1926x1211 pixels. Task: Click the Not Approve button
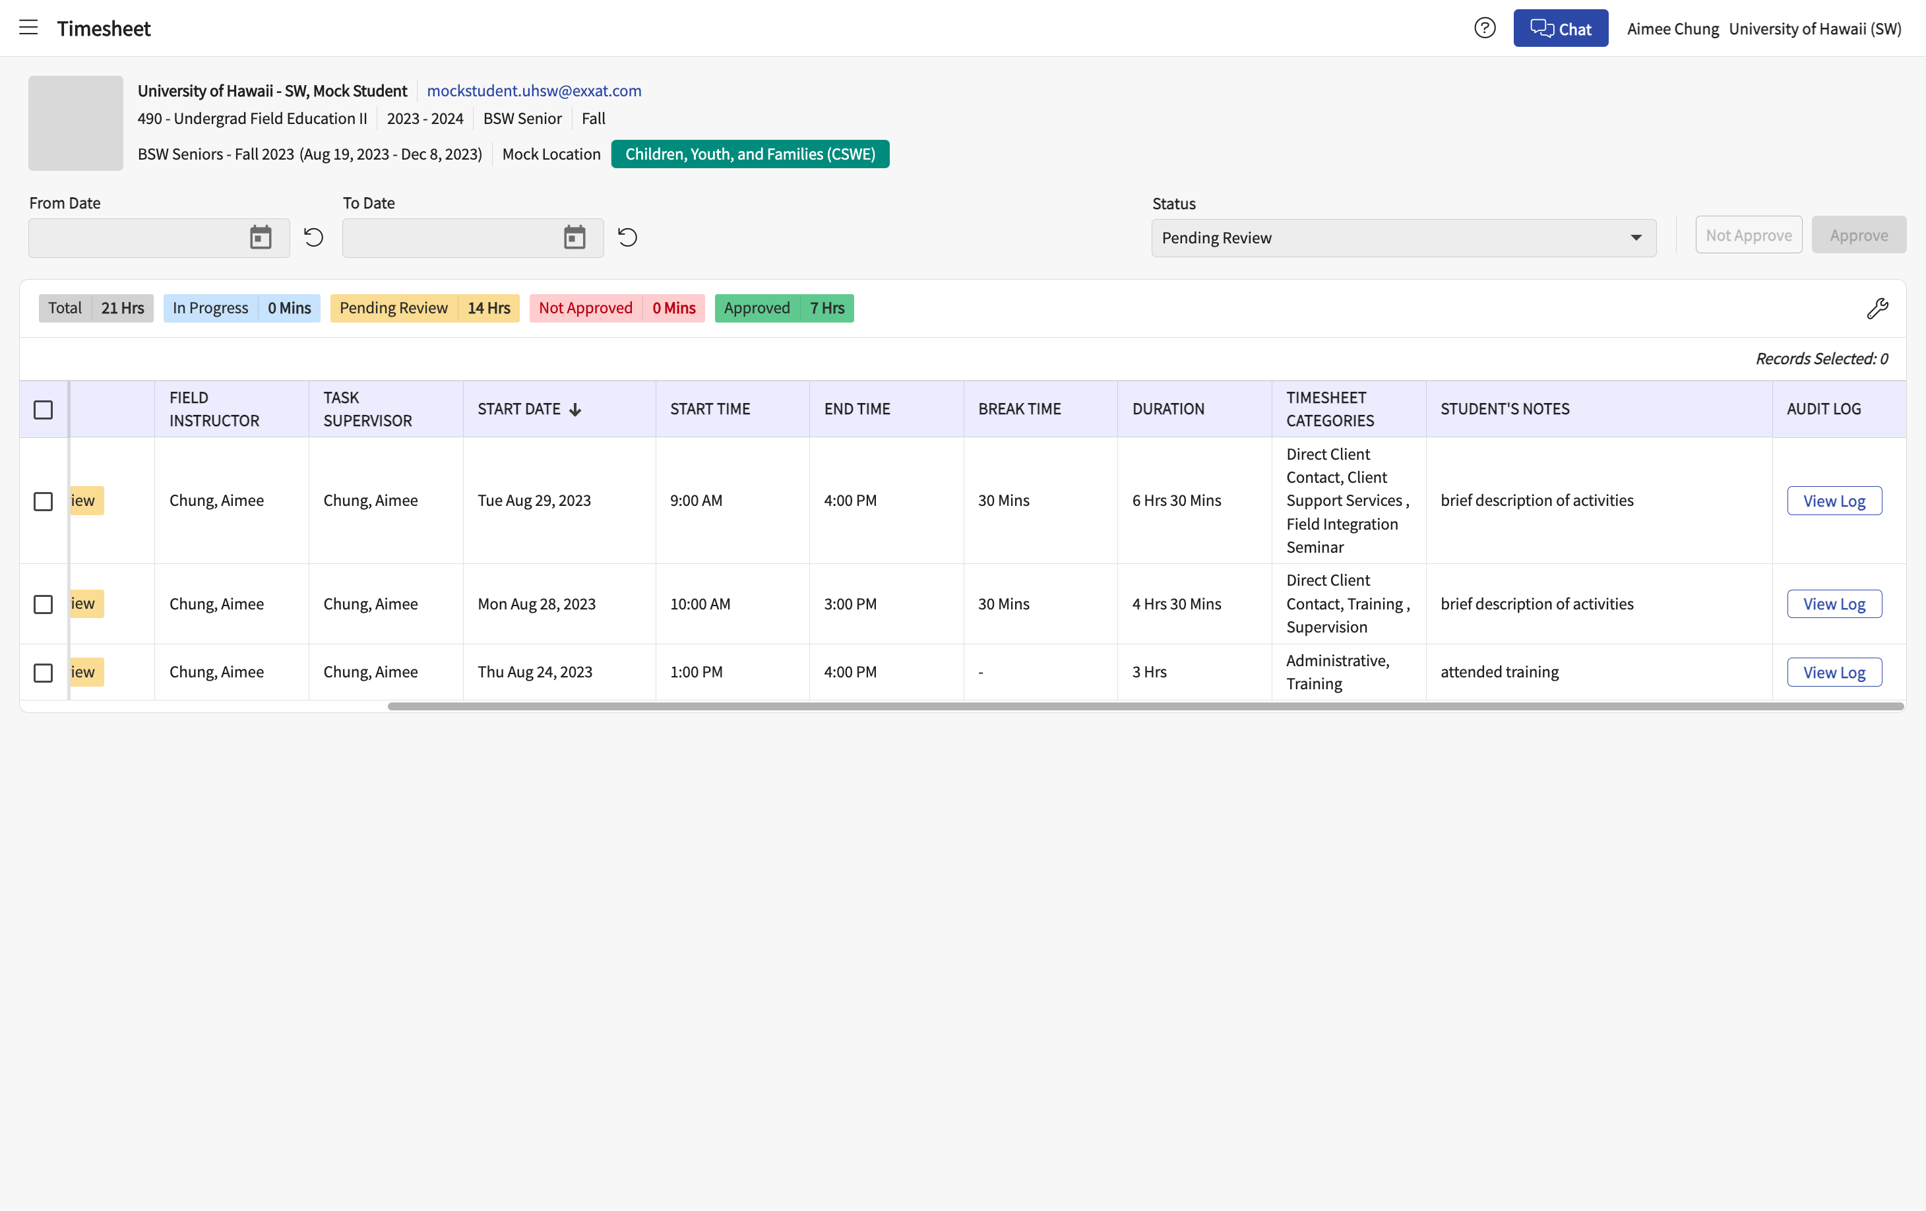pos(1749,235)
